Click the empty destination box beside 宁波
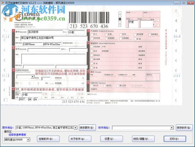Viewport: 195px width, 147px height. 147,24
